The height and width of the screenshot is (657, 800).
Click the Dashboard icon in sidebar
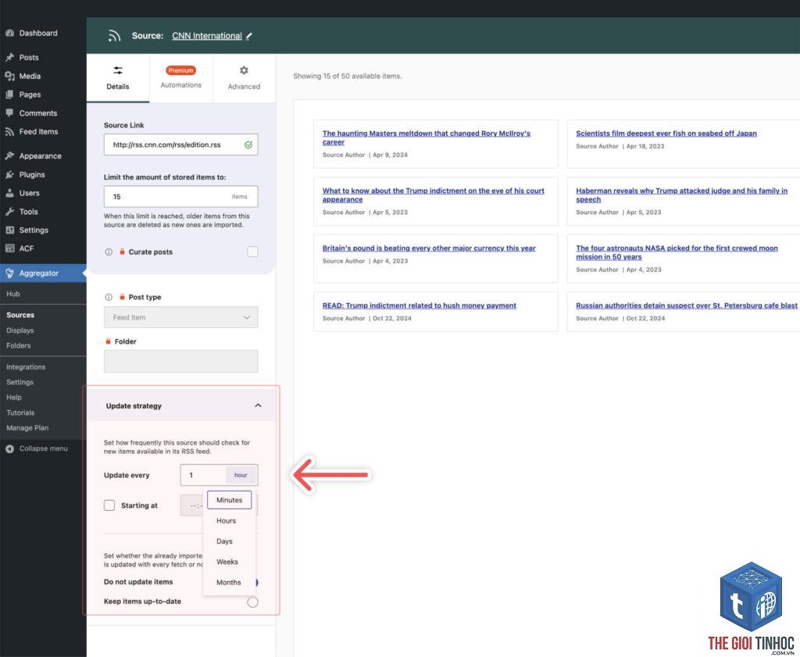(9, 33)
